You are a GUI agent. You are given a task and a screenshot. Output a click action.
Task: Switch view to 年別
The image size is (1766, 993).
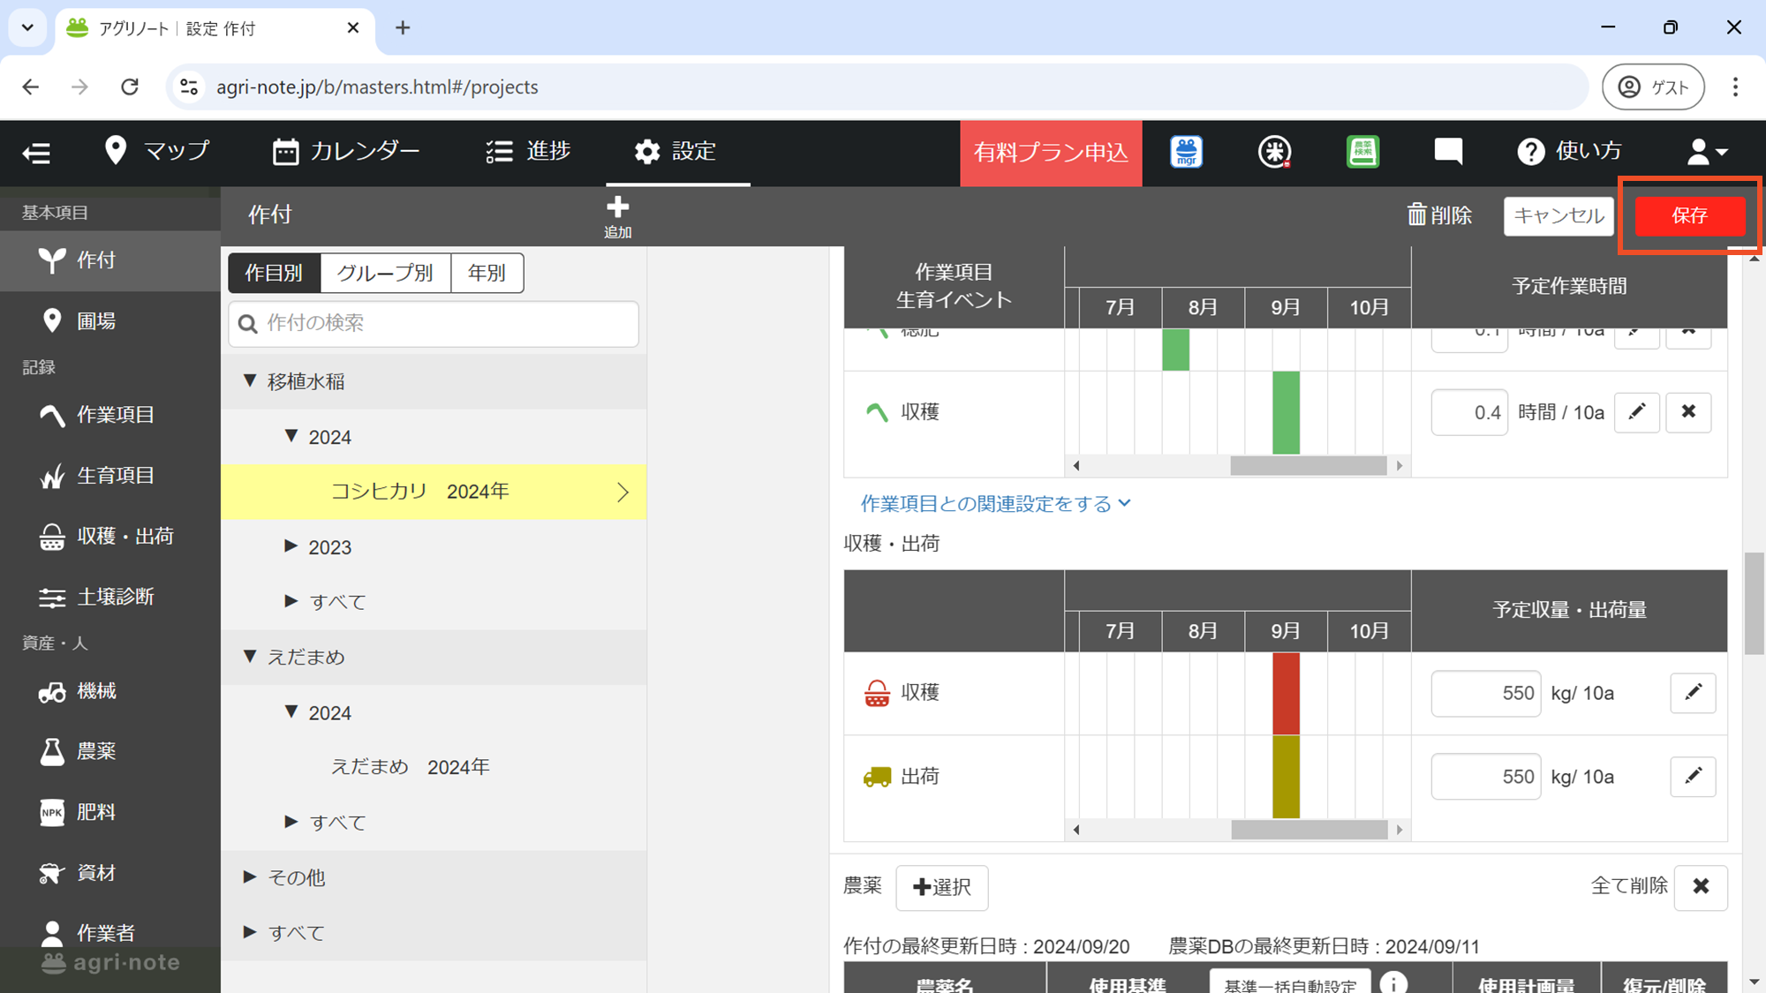coord(487,273)
